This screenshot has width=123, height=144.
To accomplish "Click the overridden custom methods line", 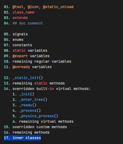I will pos(40,127).
